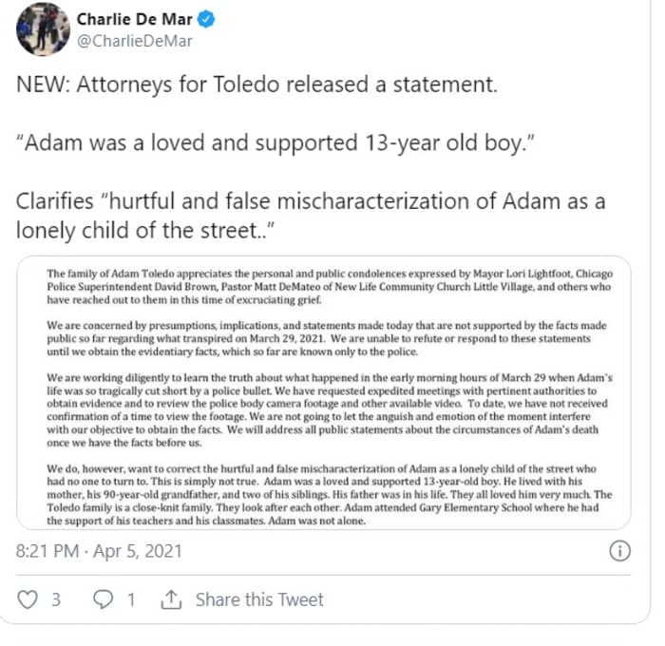Reply using the speech bubble icon

[x=103, y=599]
